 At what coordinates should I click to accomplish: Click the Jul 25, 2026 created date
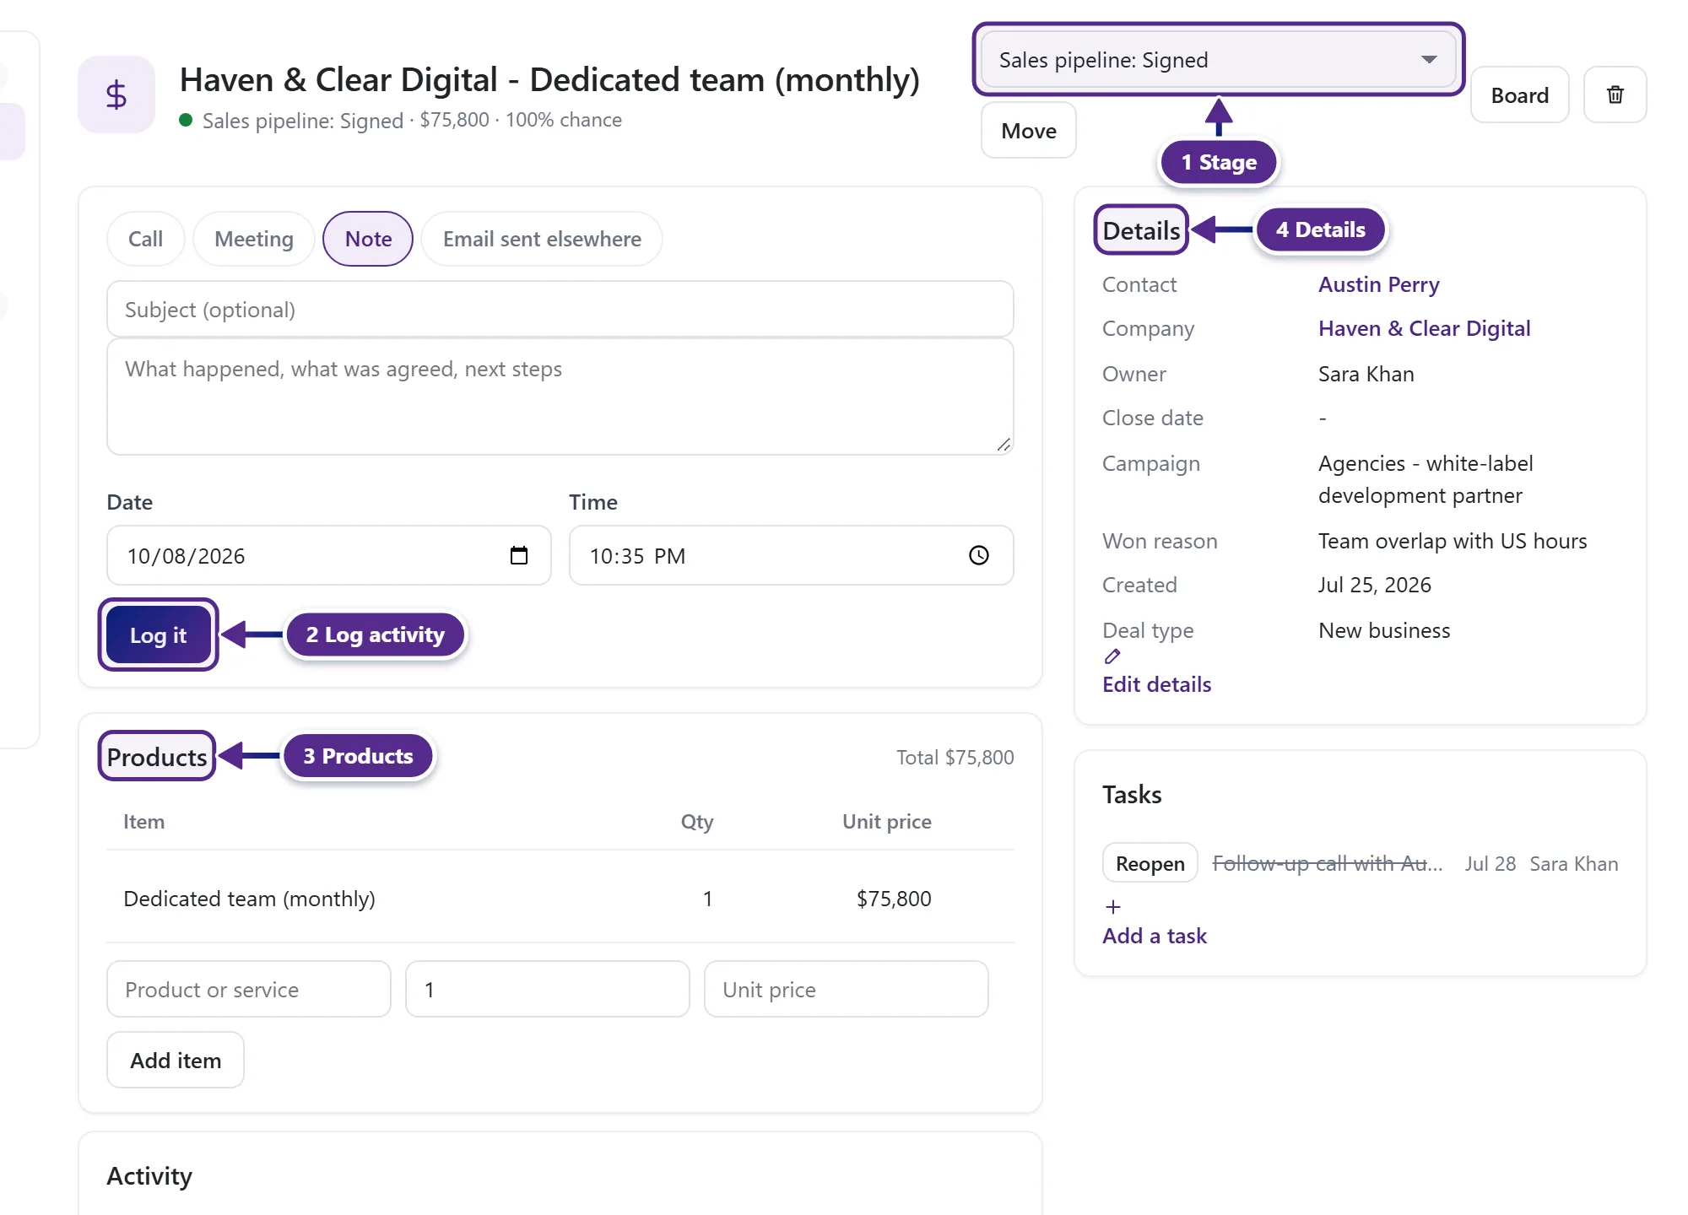pyautogui.click(x=1375, y=585)
